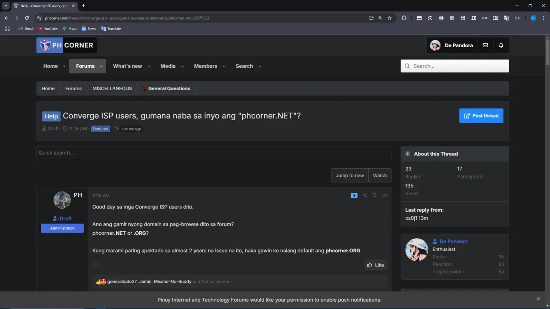Open the alerts bell icon

click(501, 45)
